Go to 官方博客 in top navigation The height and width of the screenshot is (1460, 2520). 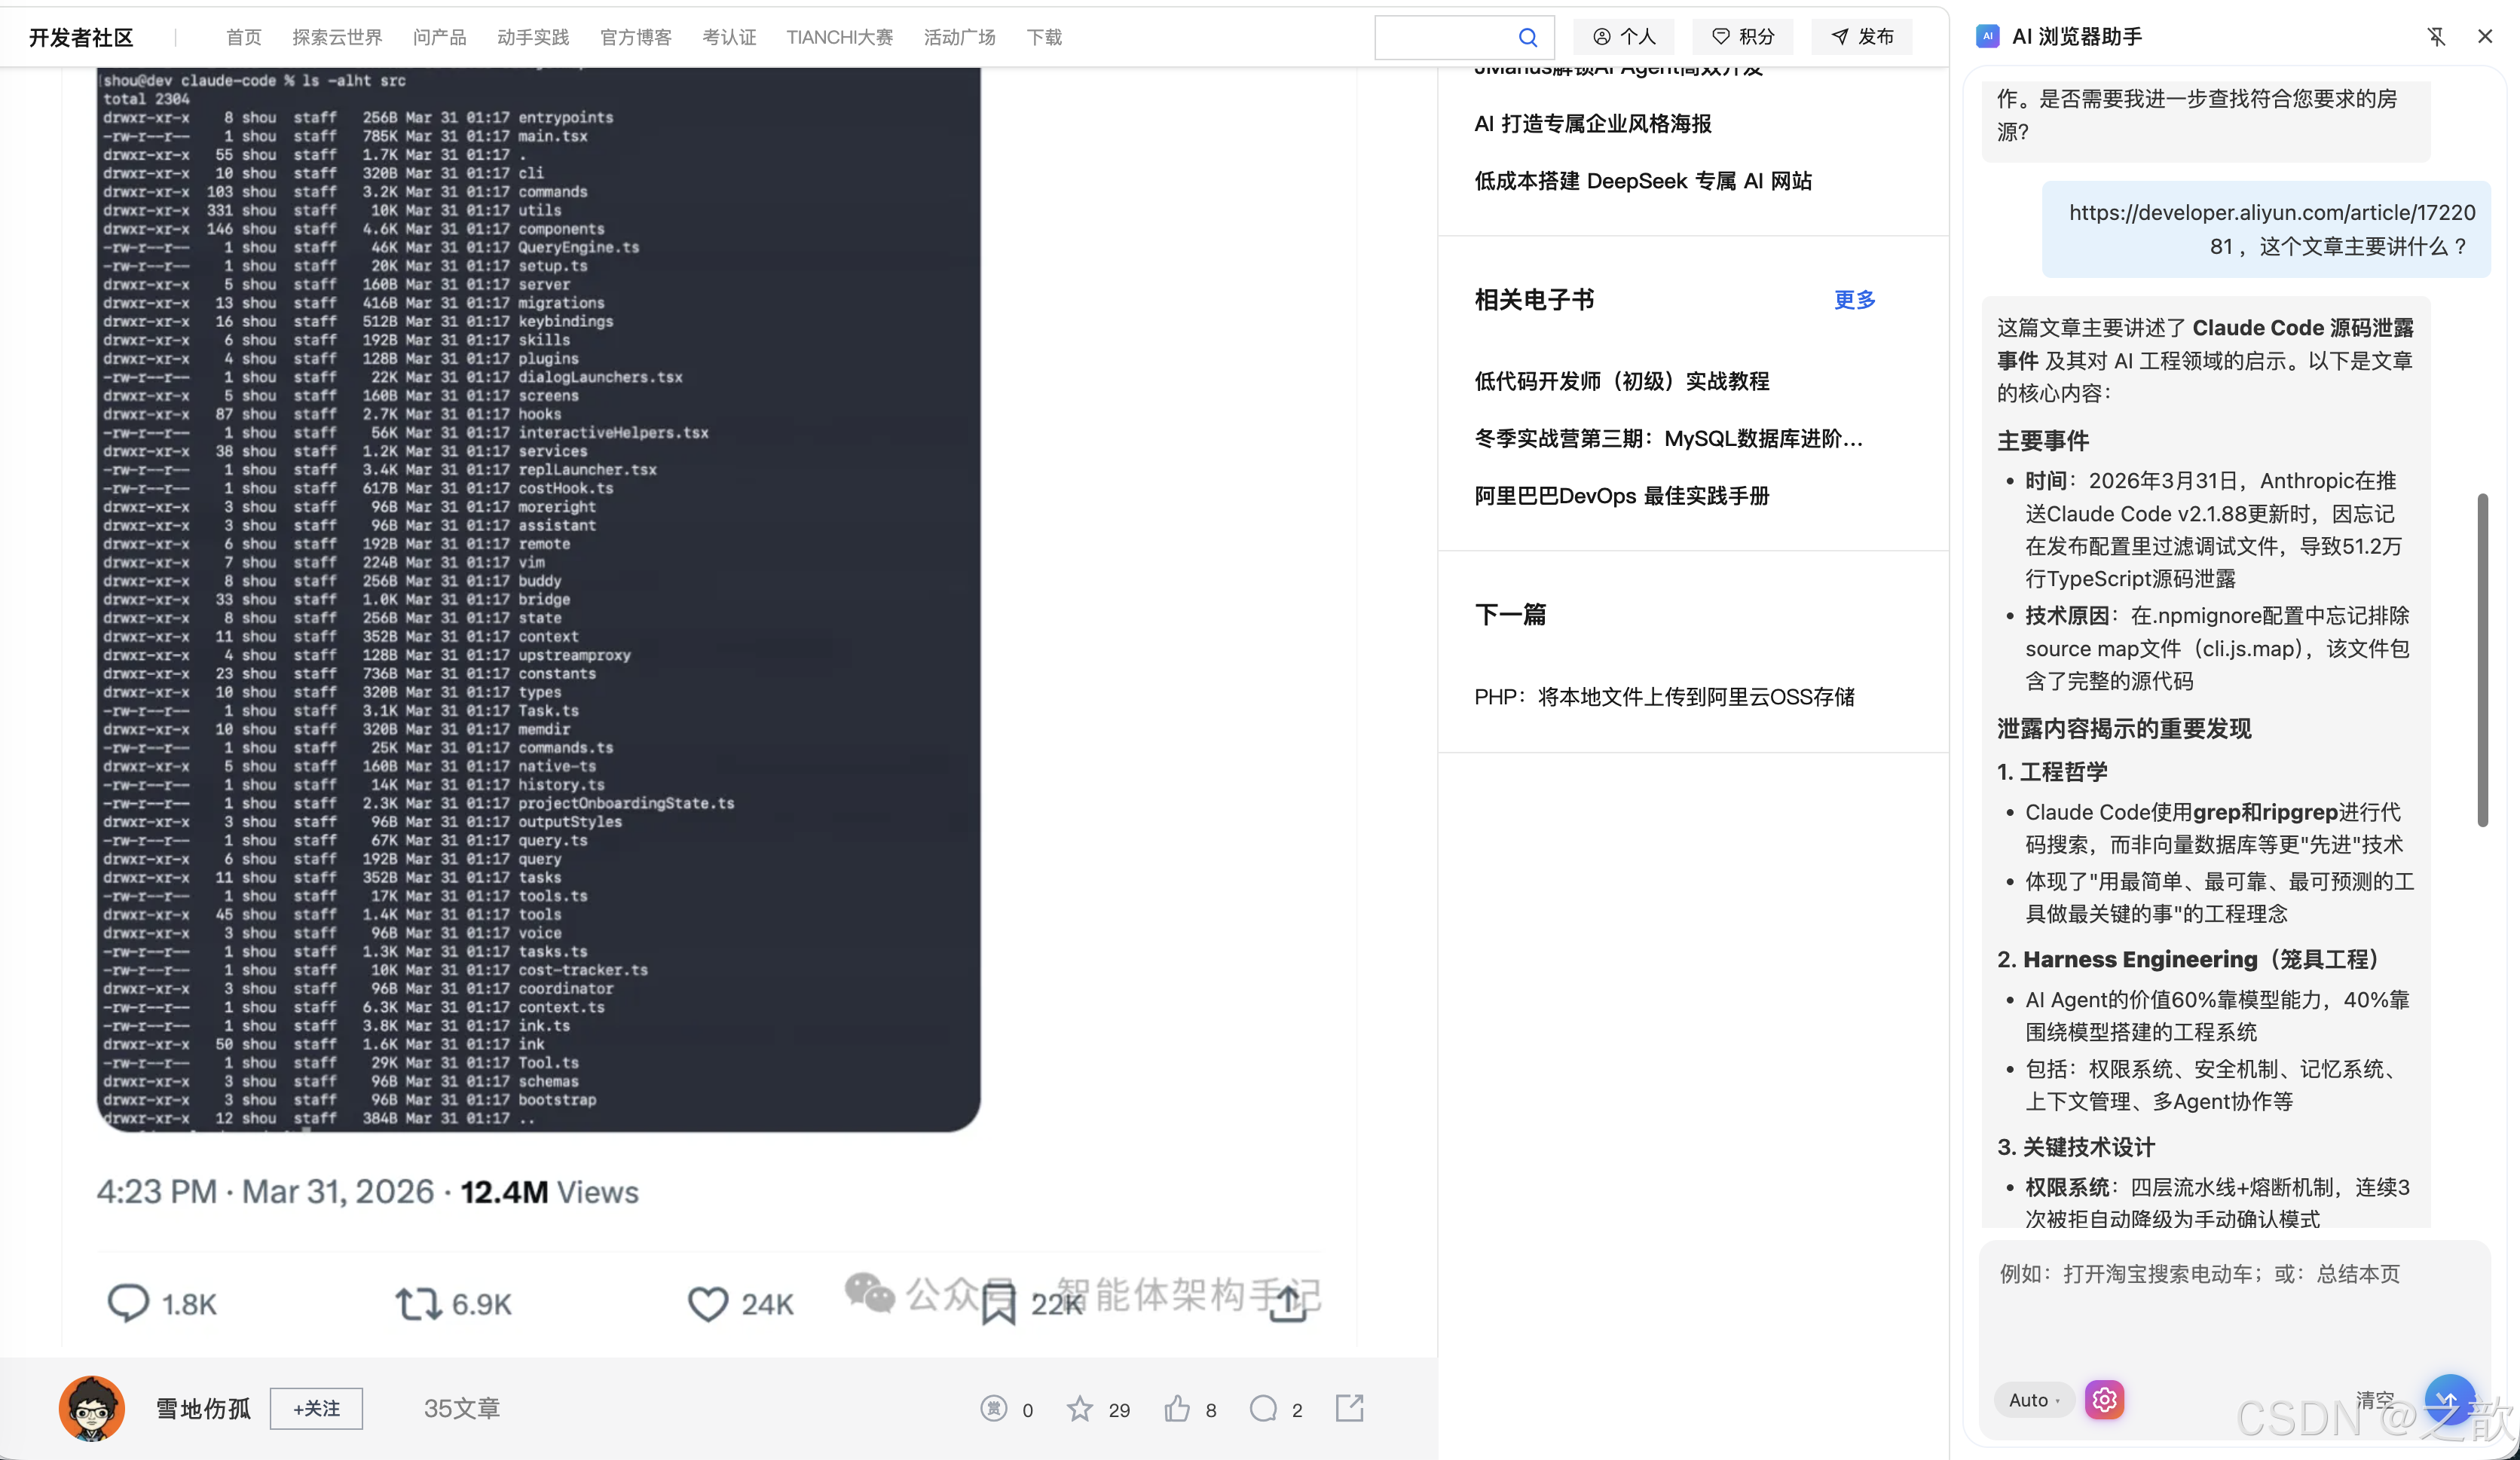click(x=635, y=37)
